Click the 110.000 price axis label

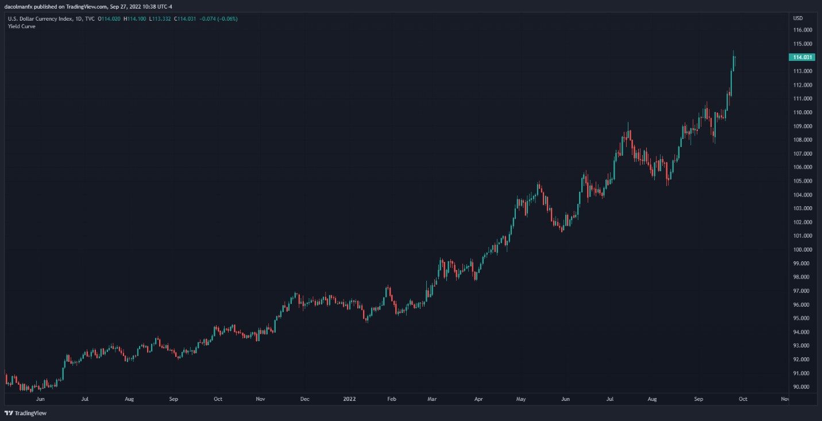tap(802, 112)
